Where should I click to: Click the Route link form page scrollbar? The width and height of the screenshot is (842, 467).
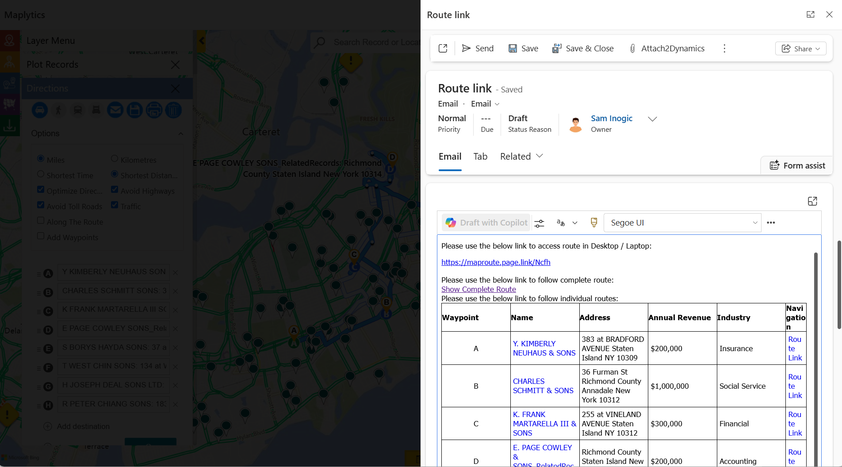point(839,285)
